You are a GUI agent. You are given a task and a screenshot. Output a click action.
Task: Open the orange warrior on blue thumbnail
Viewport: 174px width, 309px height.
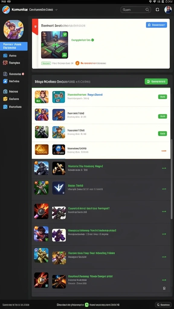point(59,115)
